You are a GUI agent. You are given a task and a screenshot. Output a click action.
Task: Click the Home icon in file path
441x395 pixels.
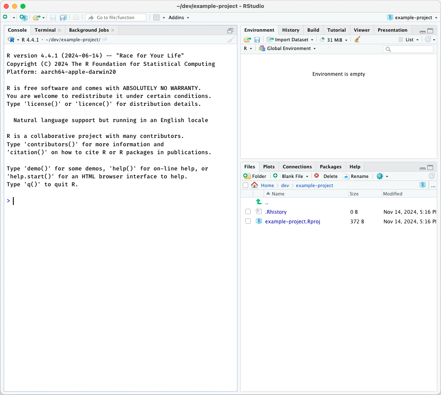(254, 185)
